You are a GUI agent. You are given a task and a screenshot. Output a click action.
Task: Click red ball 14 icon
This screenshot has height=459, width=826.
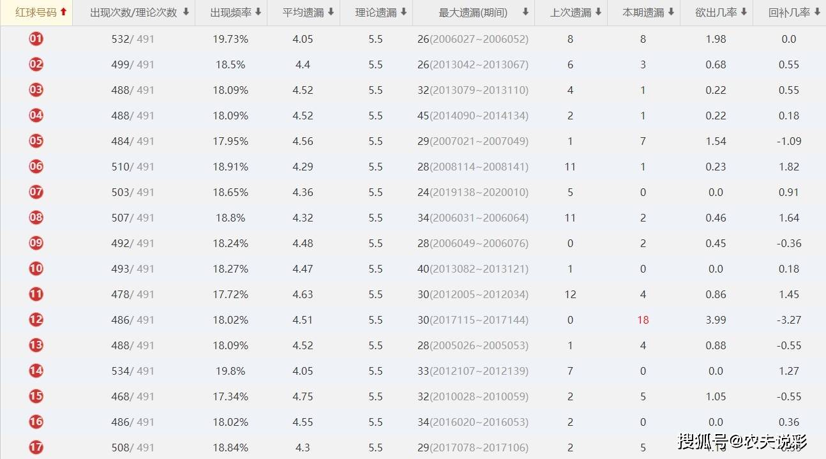point(36,371)
